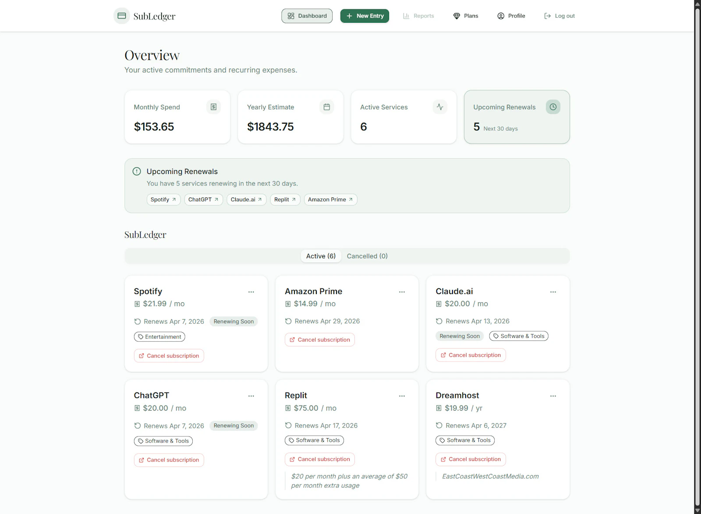The height and width of the screenshot is (514, 701).
Task: Open the Dashboard page
Action: (x=307, y=16)
